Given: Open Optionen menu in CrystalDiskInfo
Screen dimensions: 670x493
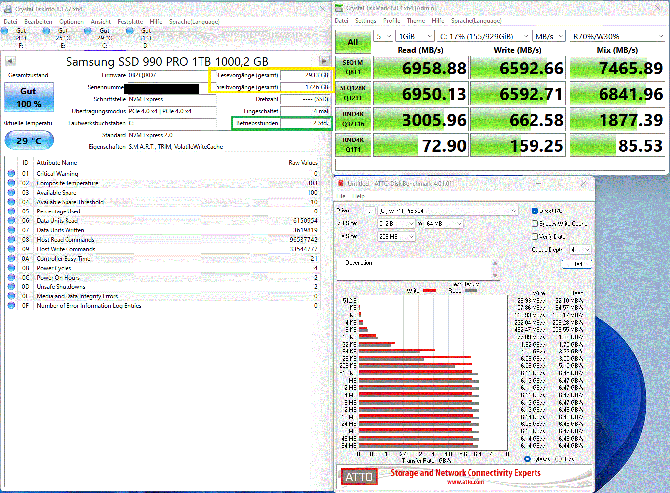Looking at the screenshot, I should pos(71,22).
